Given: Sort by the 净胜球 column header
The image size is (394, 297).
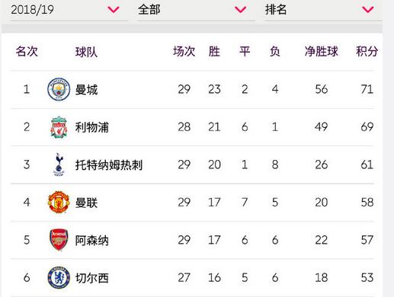Looking at the screenshot, I should [x=322, y=52].
